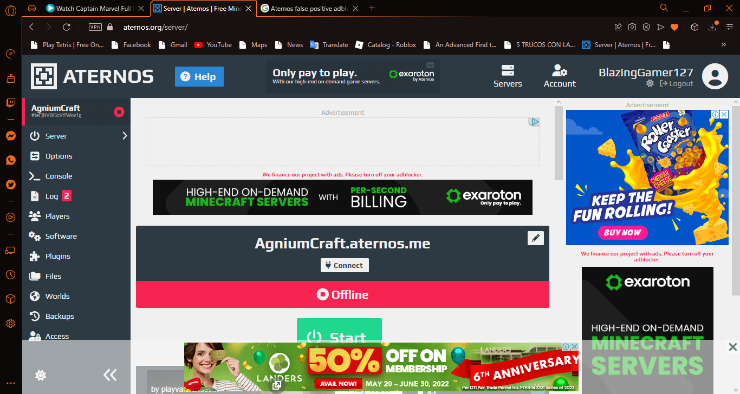The image size is (740, 394).
Task: Open the Easy Setup sliders icon
Action: (729, 27)
